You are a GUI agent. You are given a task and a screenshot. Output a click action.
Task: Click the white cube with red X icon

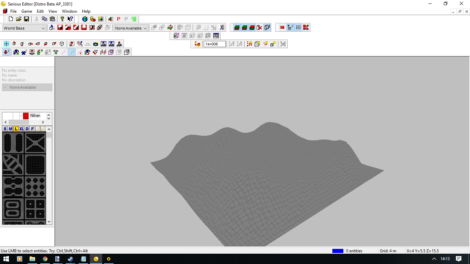click(x=259, y=27)
